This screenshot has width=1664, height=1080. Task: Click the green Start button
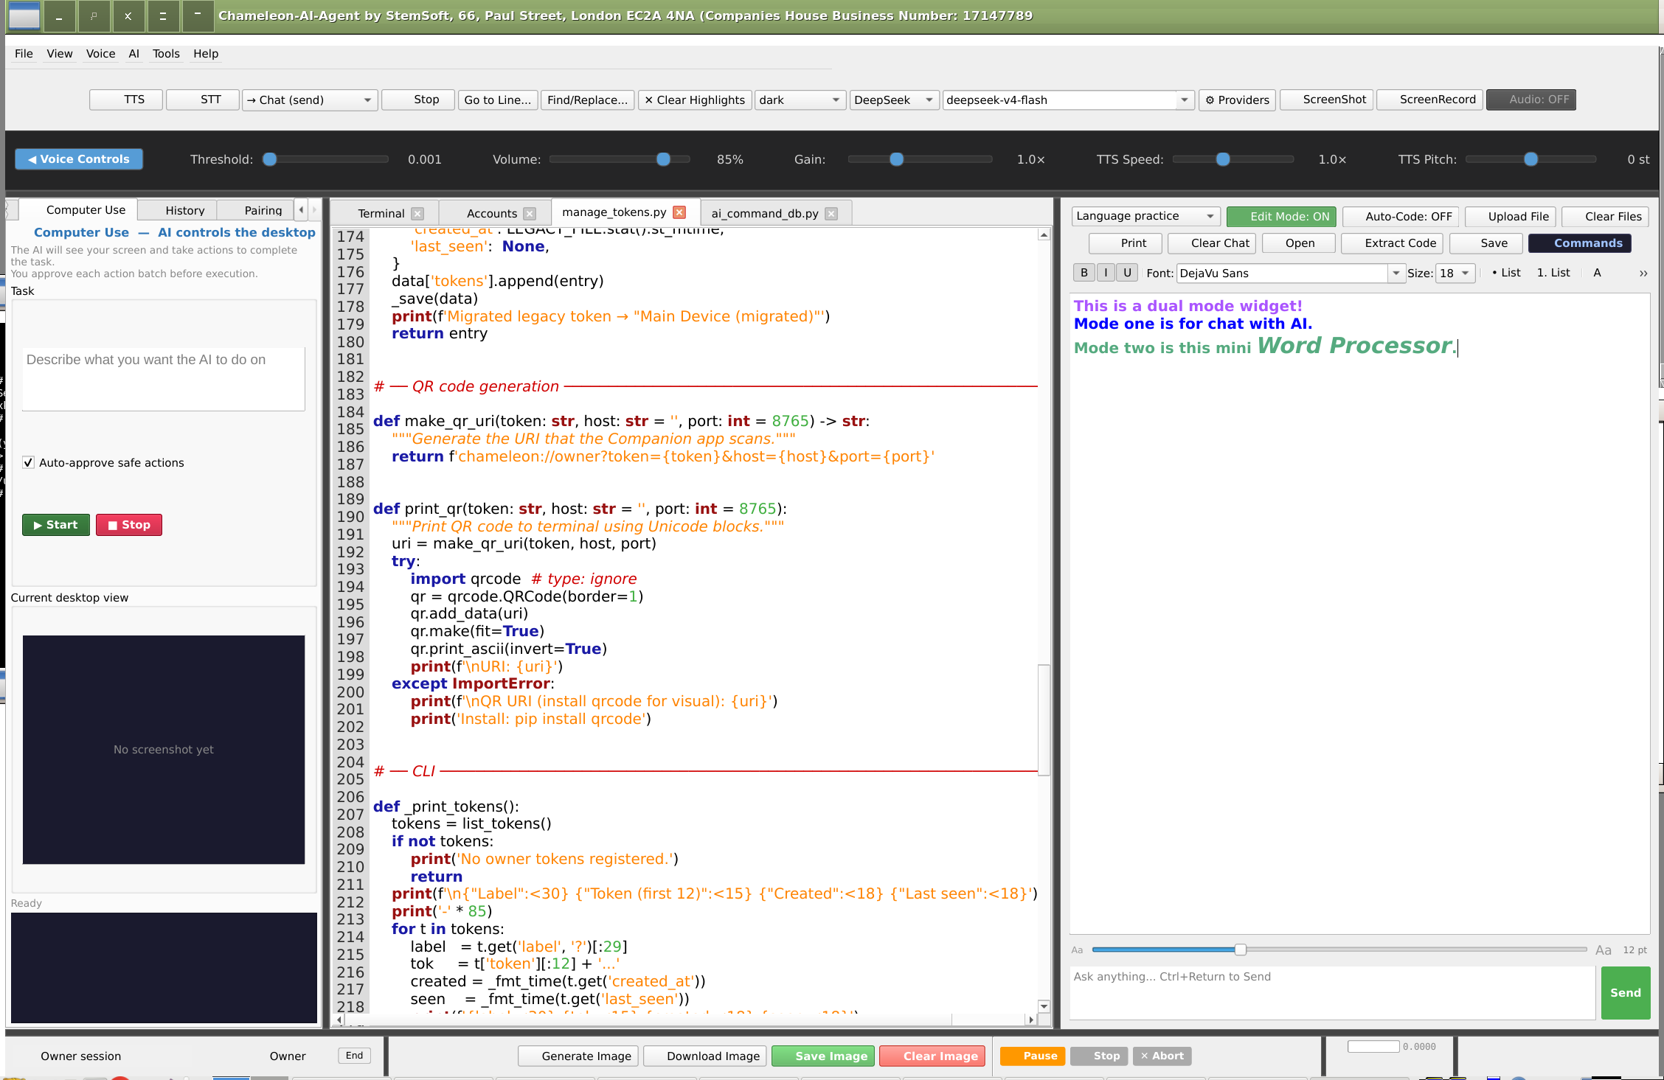point(56,525)
